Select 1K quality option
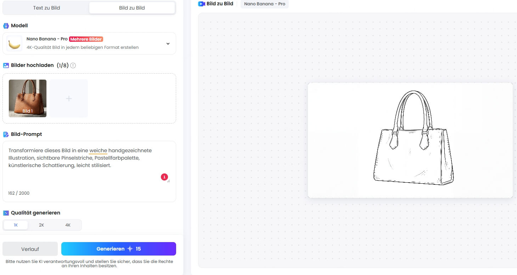 point(16,225)
